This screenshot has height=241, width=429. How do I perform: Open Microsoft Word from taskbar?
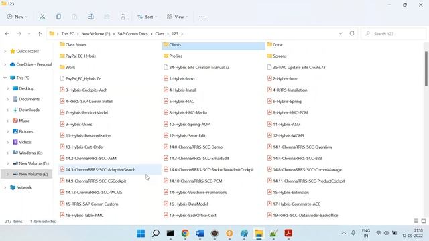point(200,233)
